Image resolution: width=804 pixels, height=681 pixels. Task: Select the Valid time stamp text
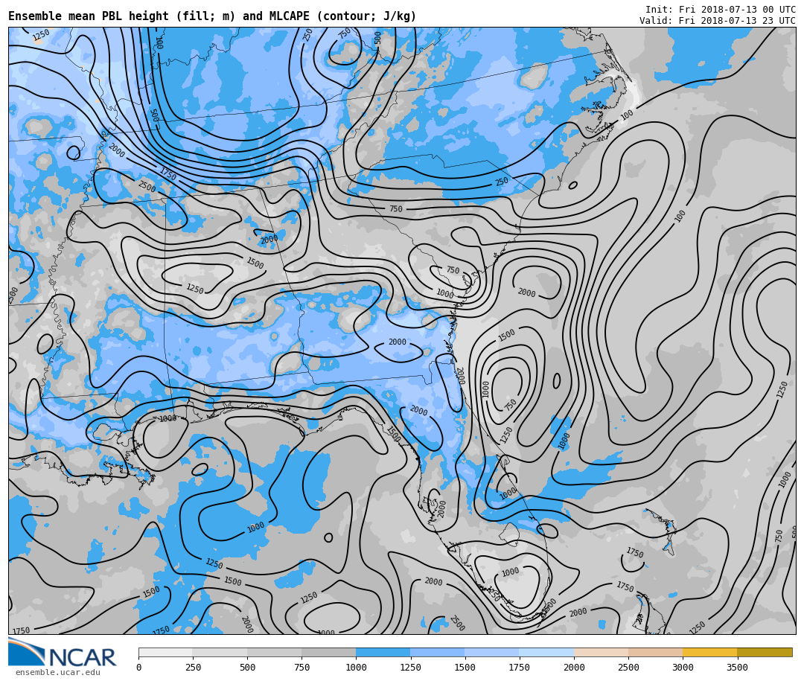click(x=717, y=21)
